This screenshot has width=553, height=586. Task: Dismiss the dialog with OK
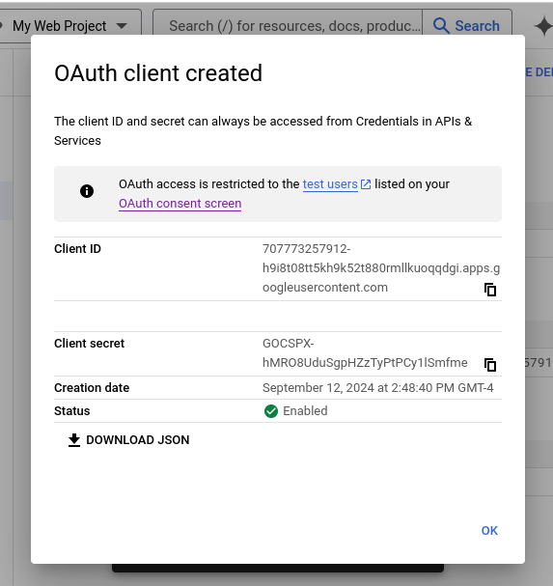489,531
